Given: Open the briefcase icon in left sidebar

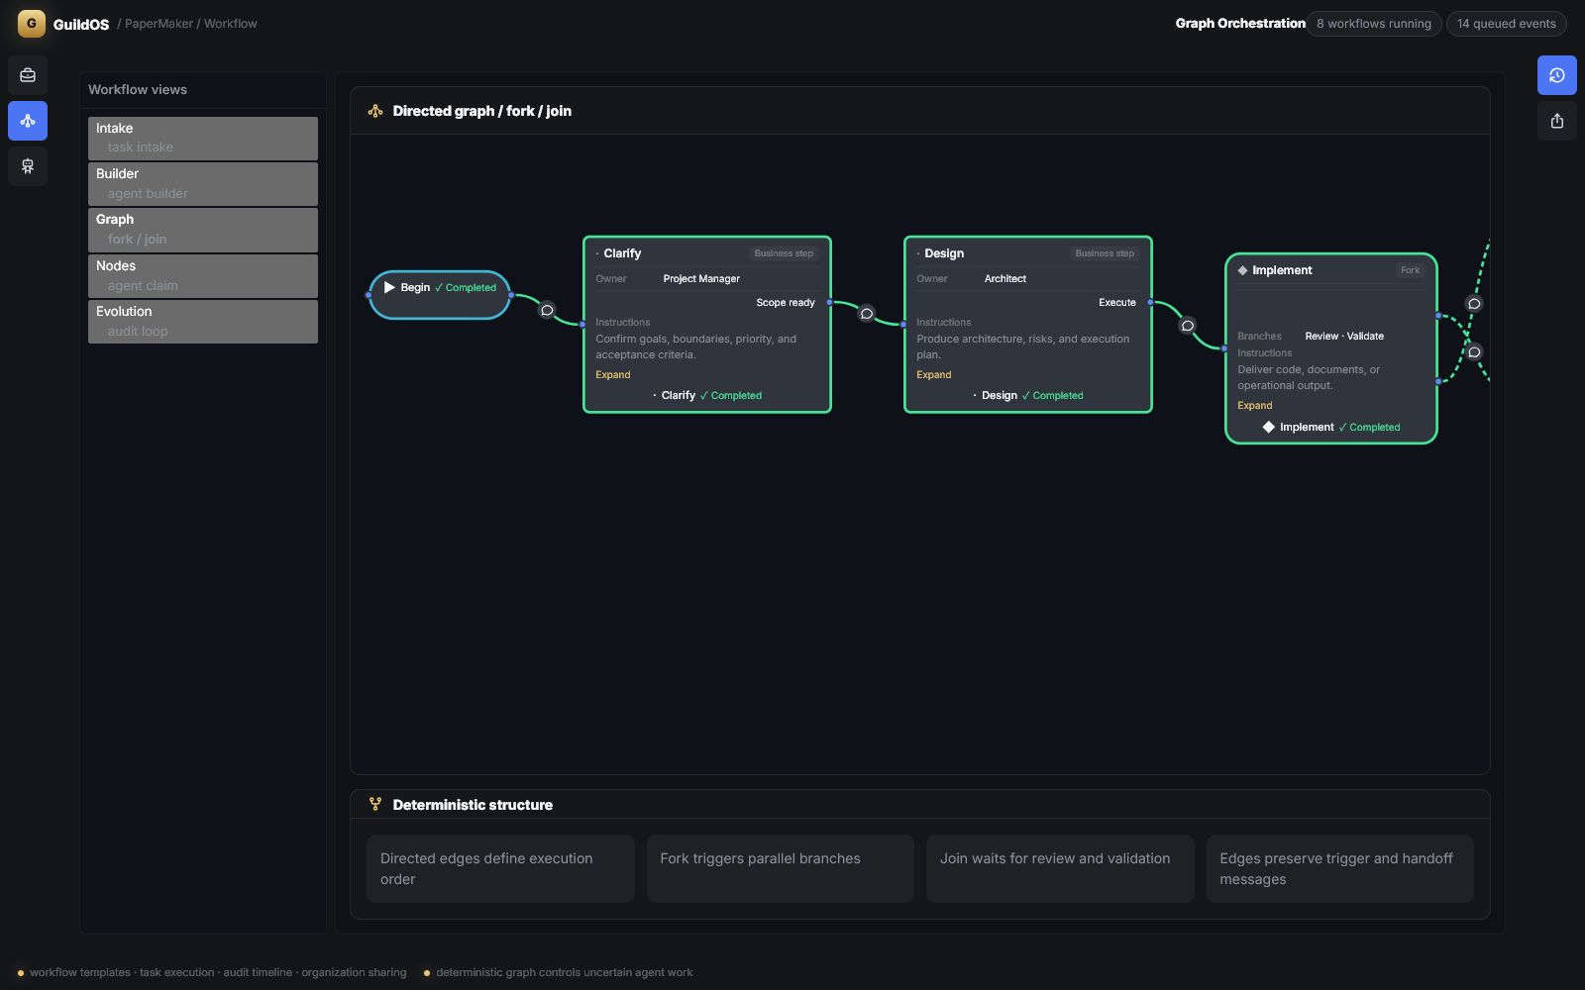Looking at the screenshot, I should point(28,75).
